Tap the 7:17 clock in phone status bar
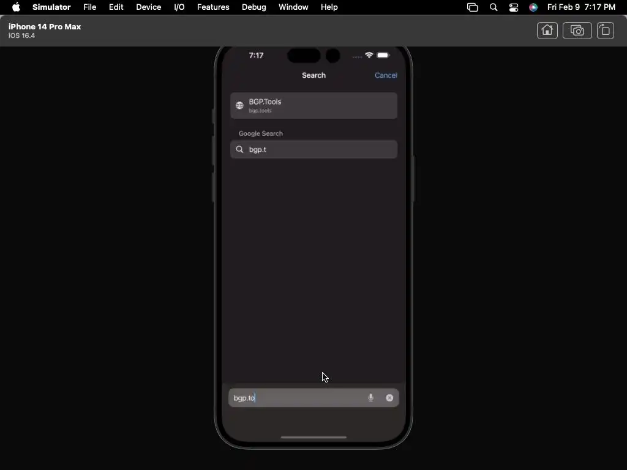 point(256,55)
